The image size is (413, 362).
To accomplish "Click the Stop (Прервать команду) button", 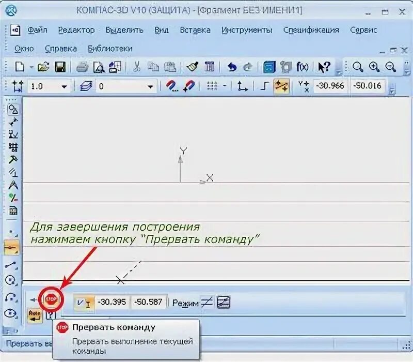I will click(x=51, y=299).
